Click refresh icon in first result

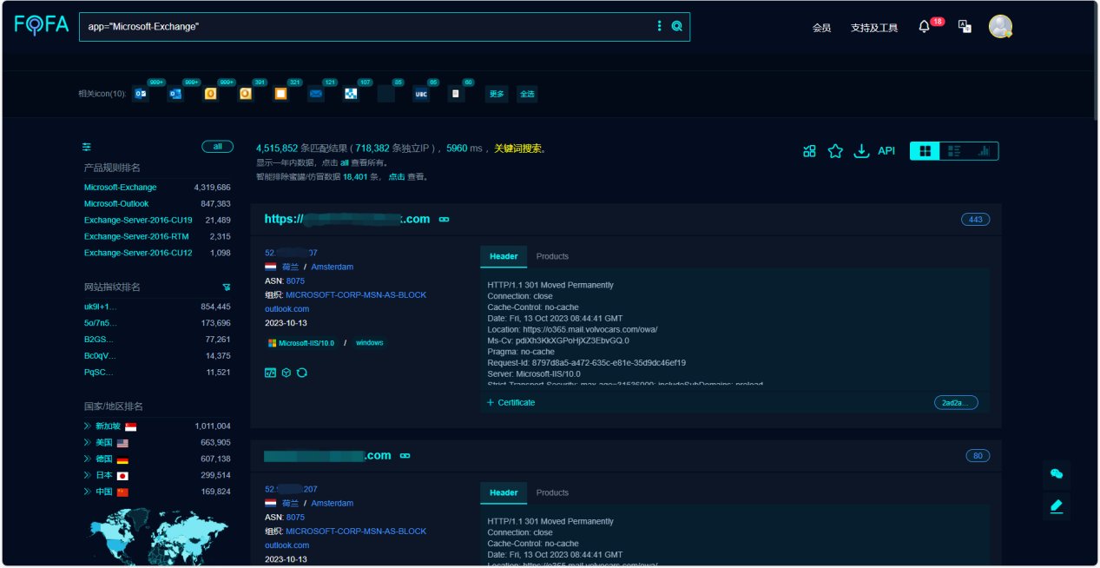pyautogui.click(x=302, y=373)
